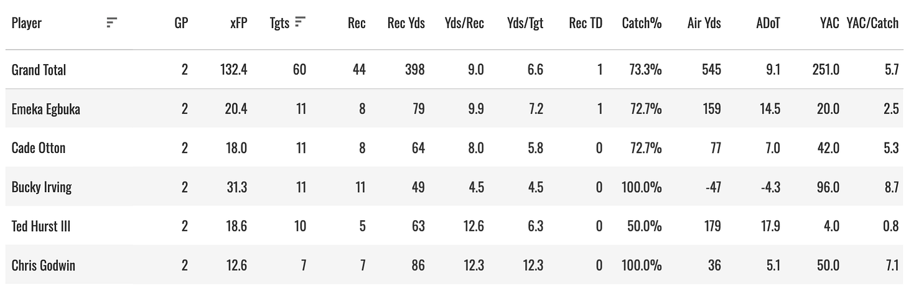Select the Grand Total row label
Screen dimensions: 906x286
[39, 70]
